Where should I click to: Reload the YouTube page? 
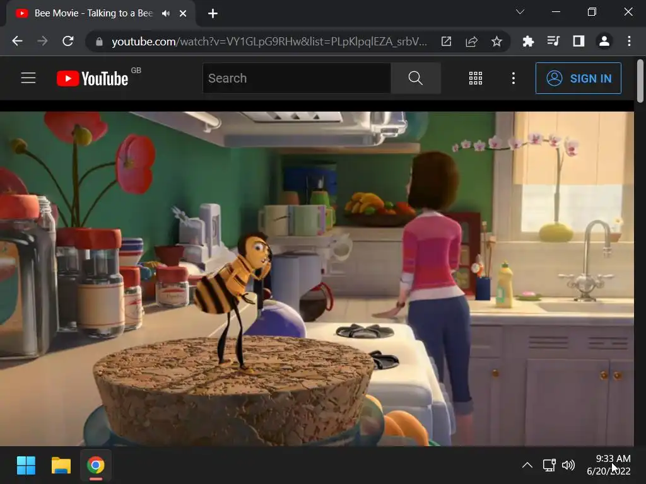[68, 41]
